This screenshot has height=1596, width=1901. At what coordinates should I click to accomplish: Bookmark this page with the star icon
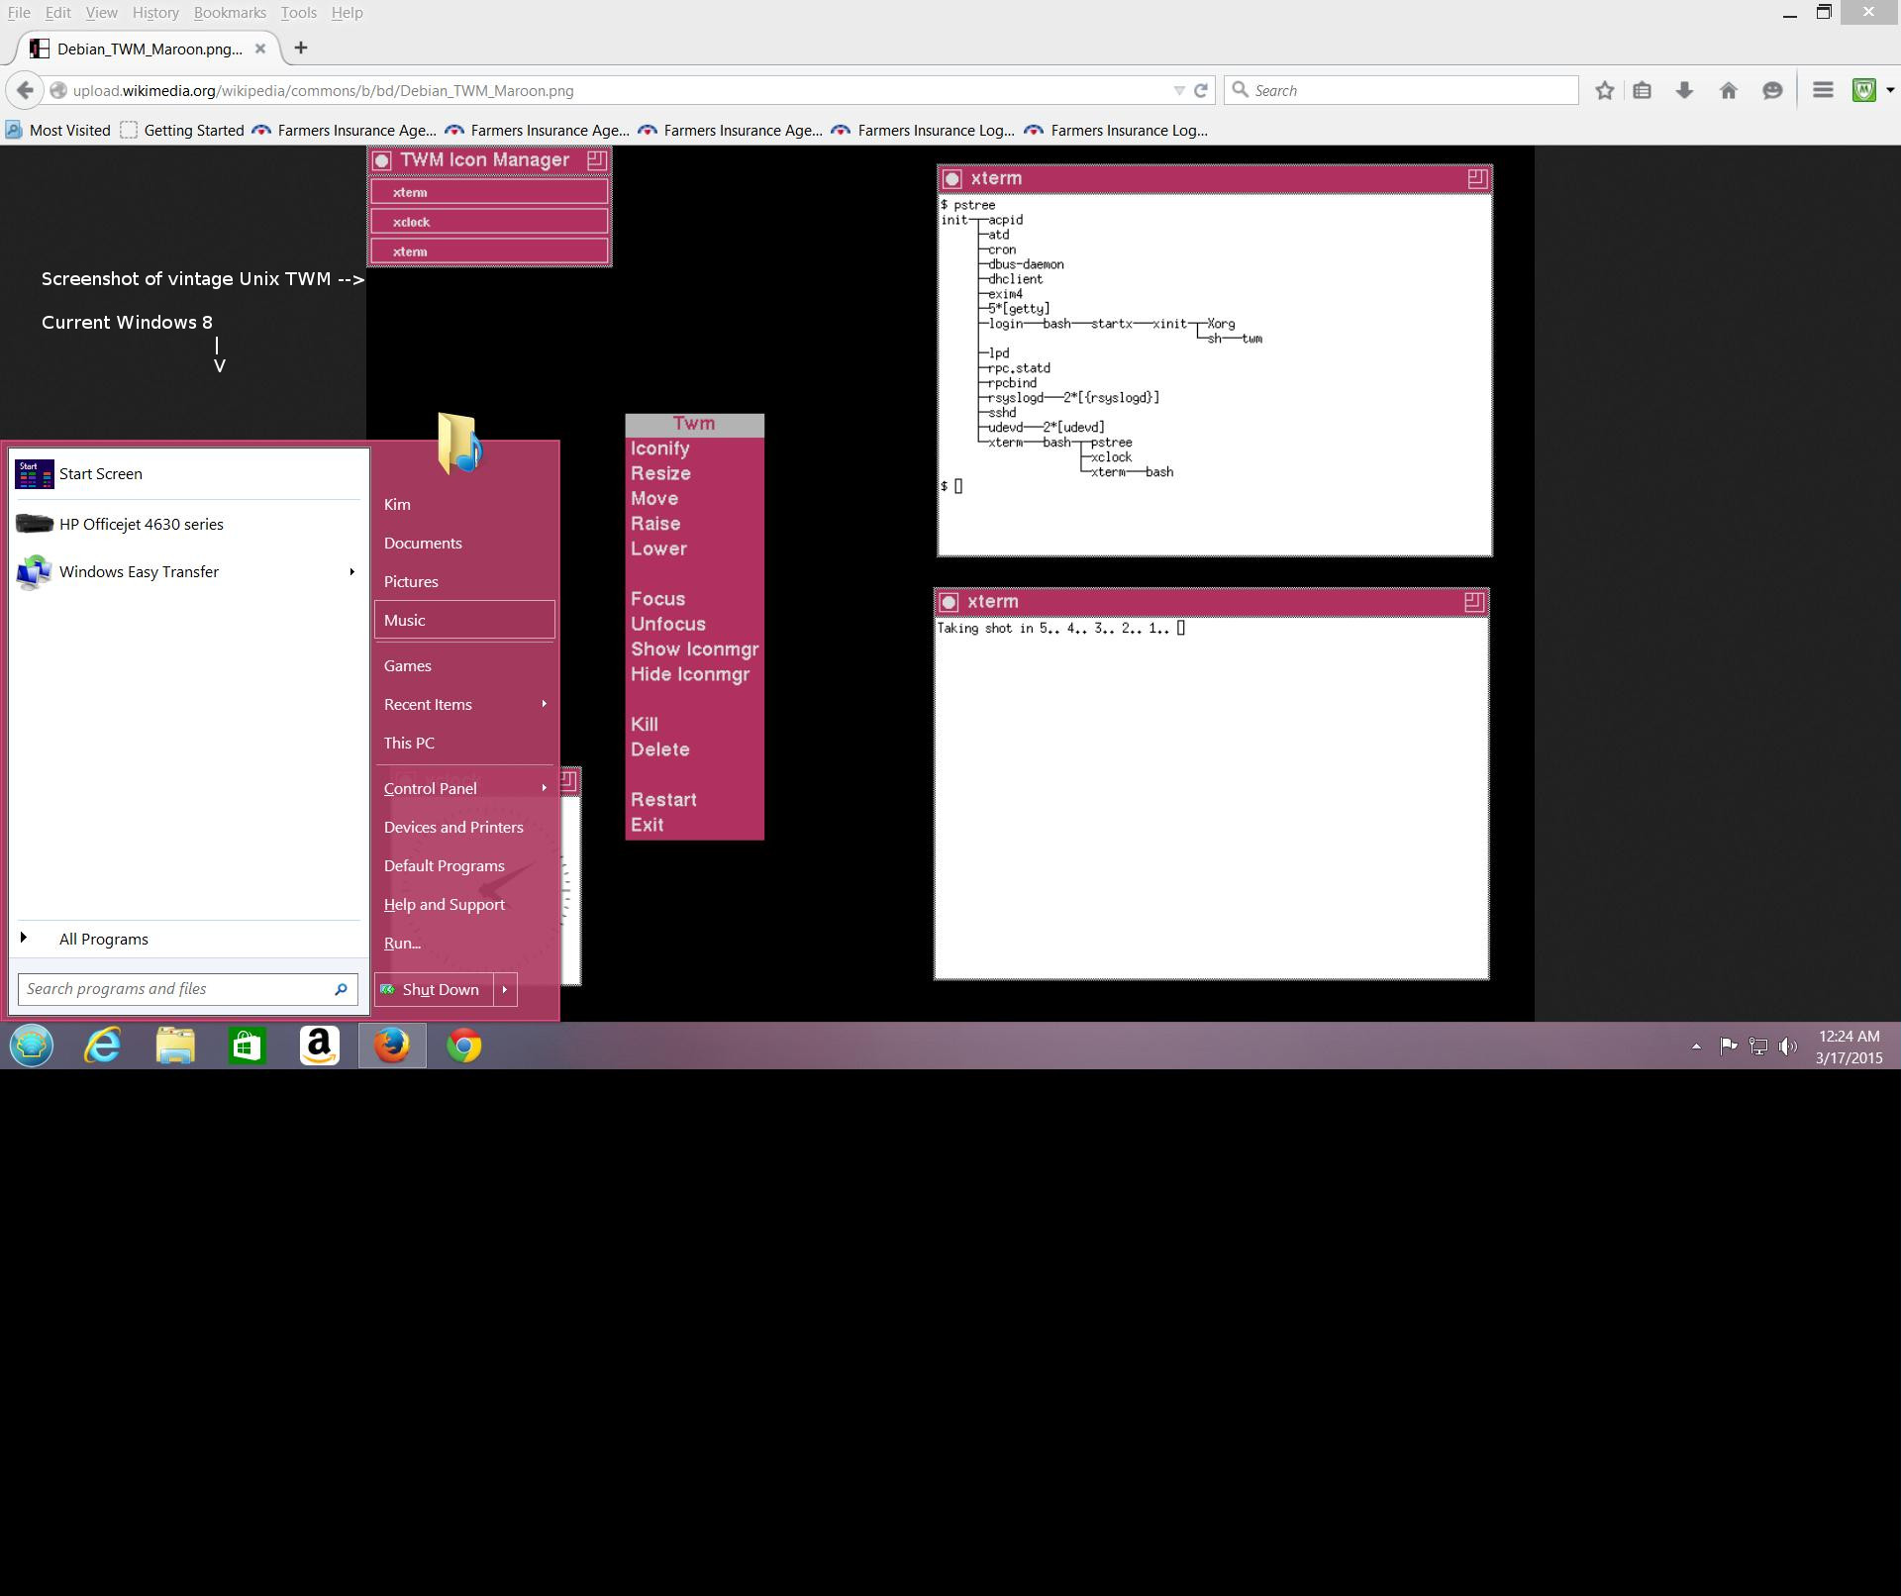tap(1605, 90)
